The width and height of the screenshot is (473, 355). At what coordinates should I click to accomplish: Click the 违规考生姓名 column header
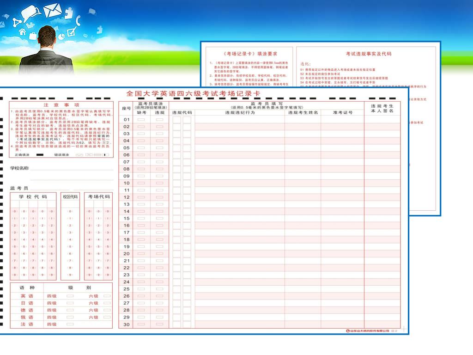point(303,113)
